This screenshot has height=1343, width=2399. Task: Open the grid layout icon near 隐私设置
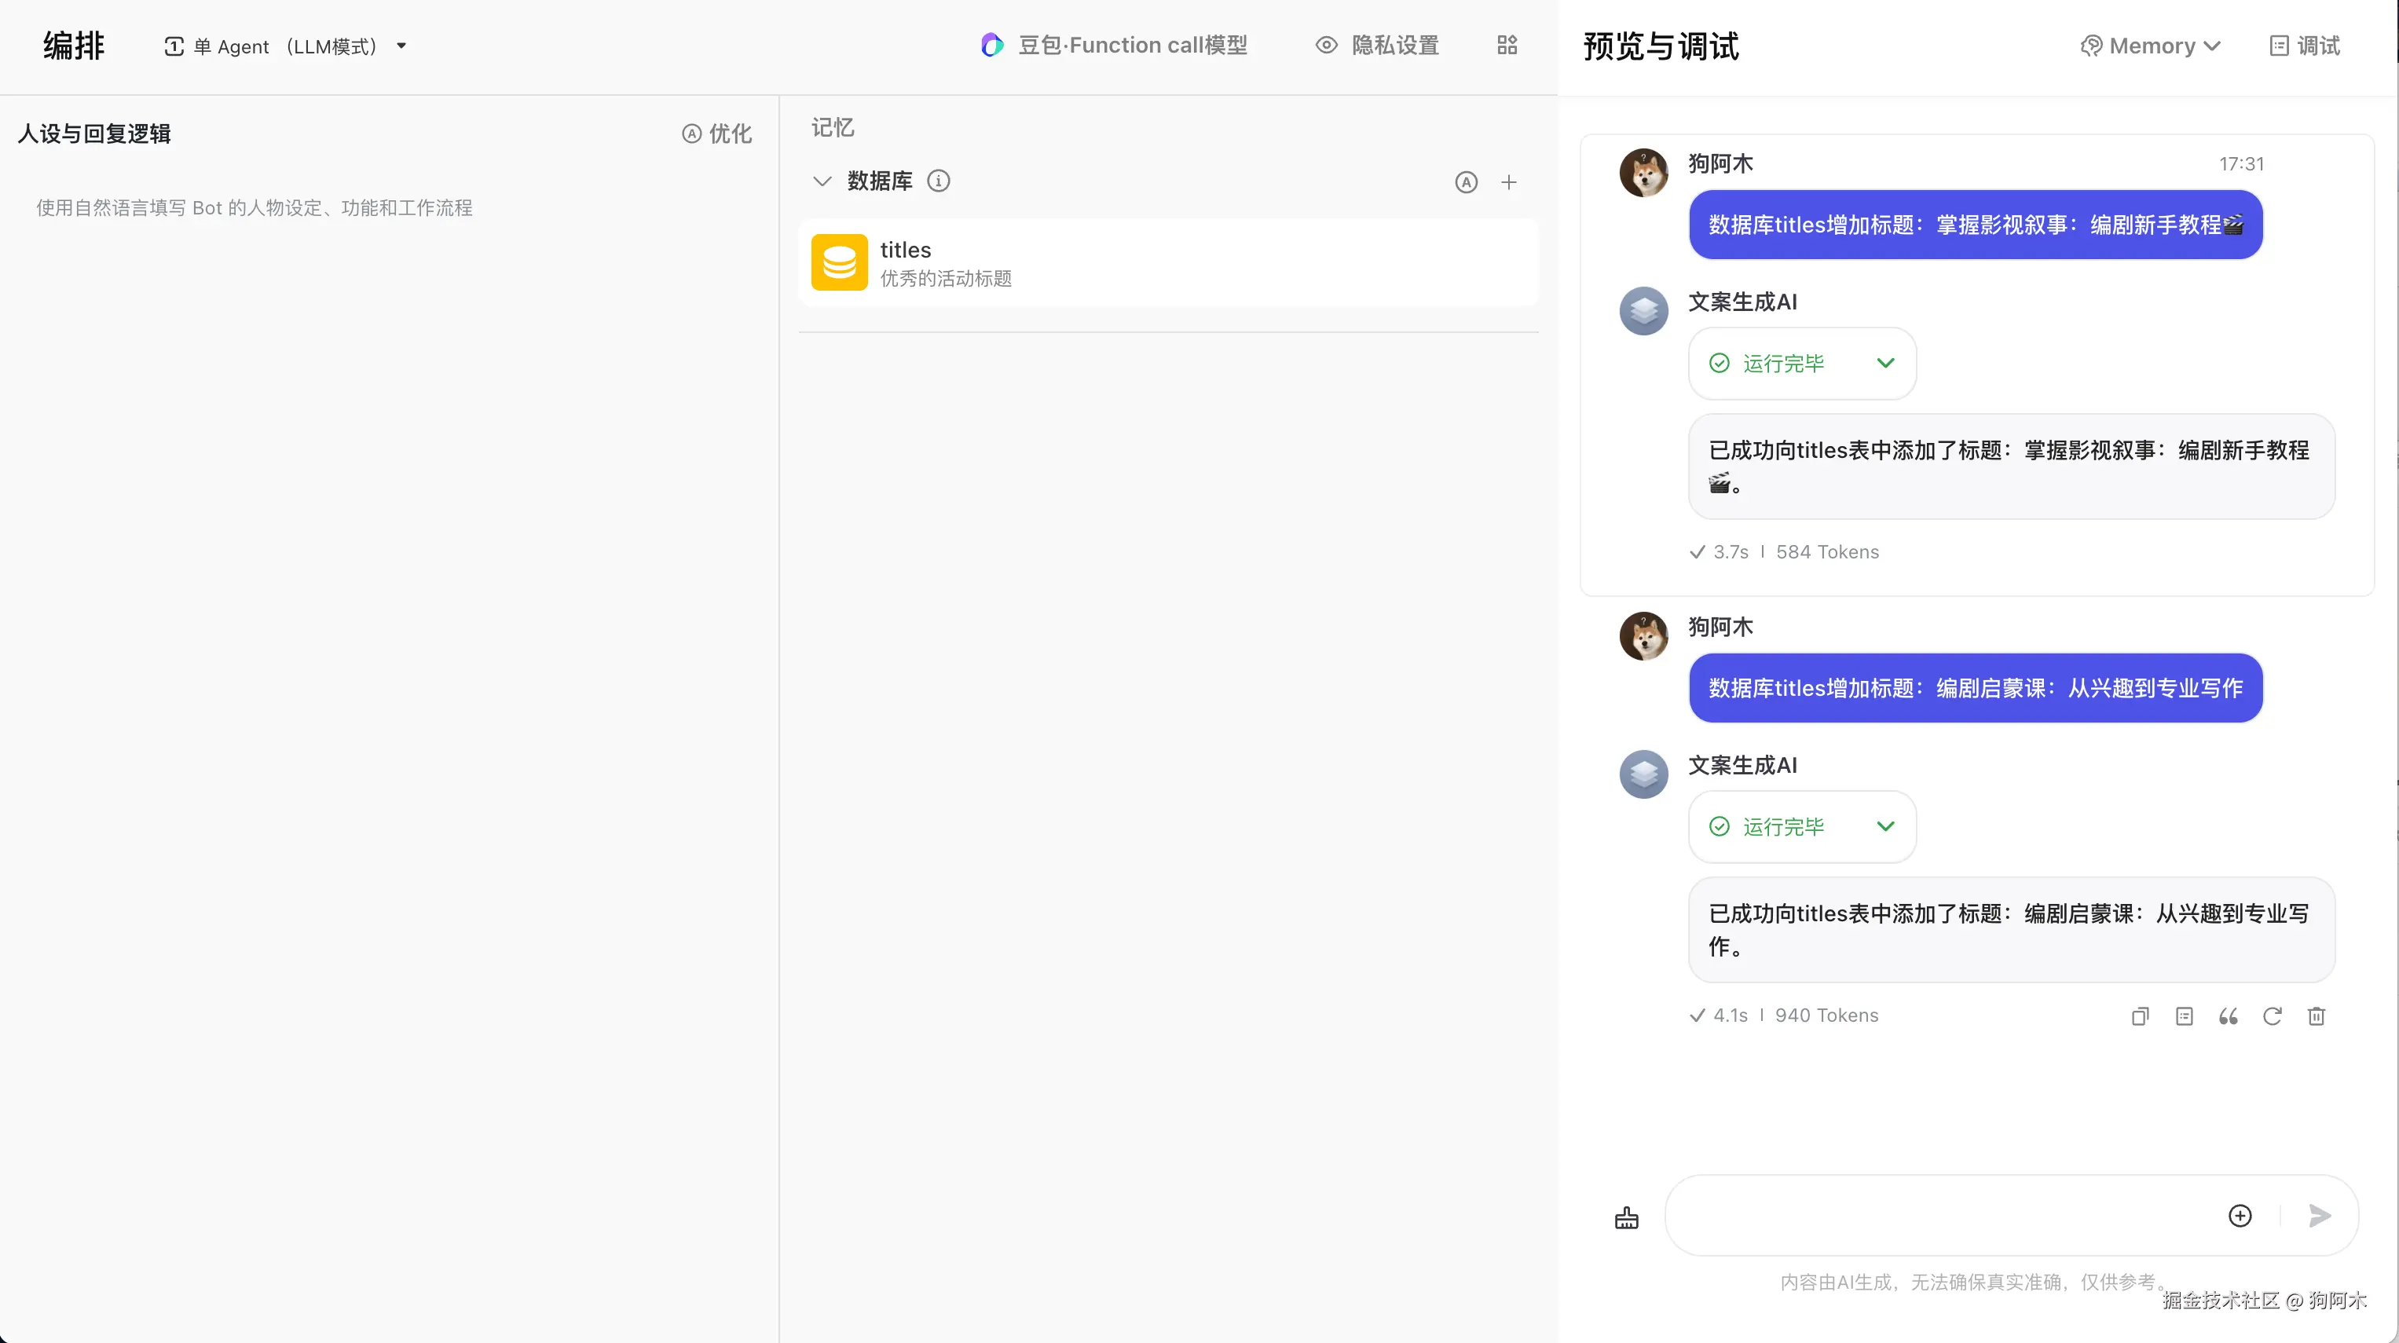(x=1507, y=46)
